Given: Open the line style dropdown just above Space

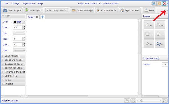Looking at the screenshot, I should (x=19, y=33).
